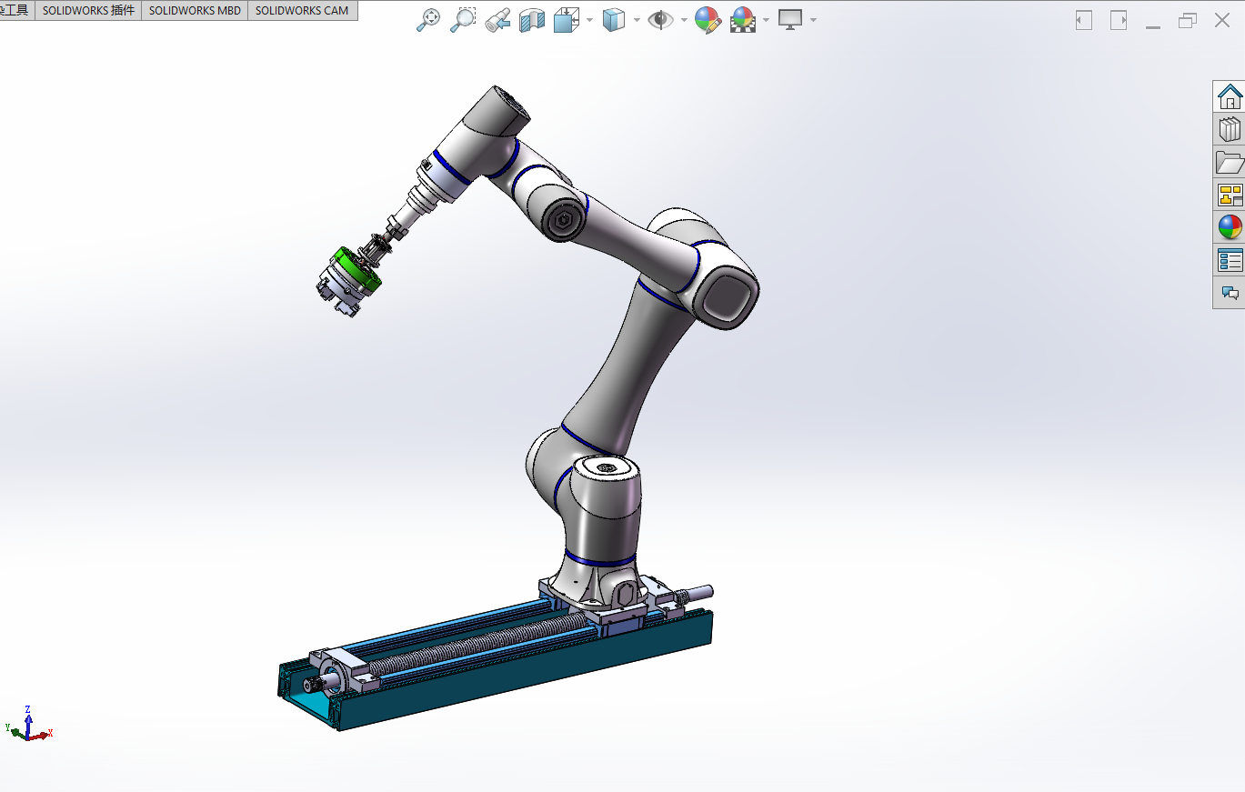Expand the Apply Scene dropdown arrow
Viewport: 1245px width, 792px height.
coord(767,20)
